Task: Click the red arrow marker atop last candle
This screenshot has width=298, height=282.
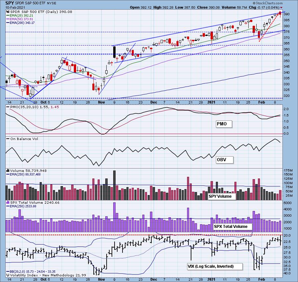Action: point(280,13)
